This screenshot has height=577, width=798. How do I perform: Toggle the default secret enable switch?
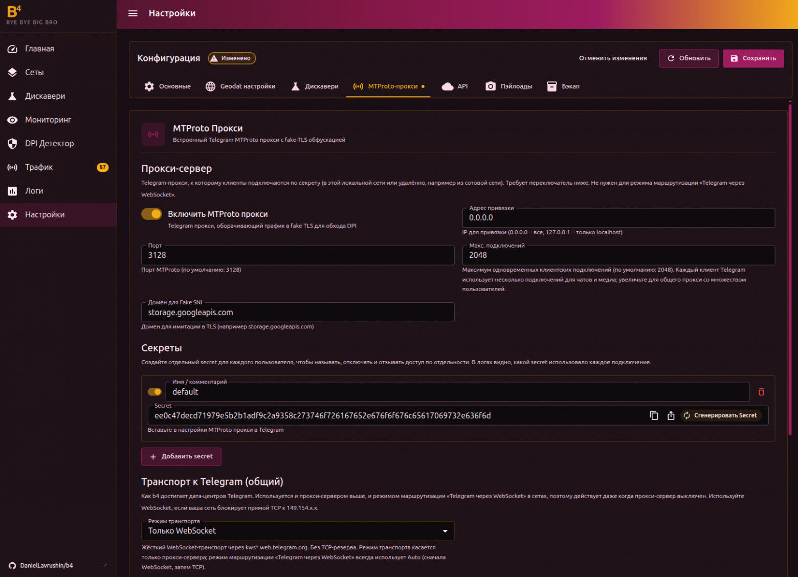154,392
